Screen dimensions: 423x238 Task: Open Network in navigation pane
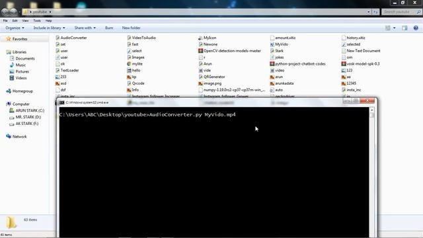click(x=19, y=137)
